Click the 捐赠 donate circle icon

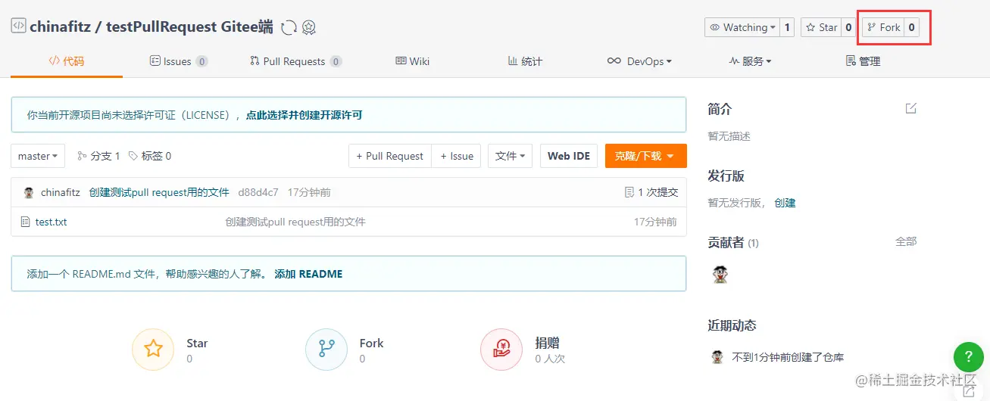(x=501, y=349)
